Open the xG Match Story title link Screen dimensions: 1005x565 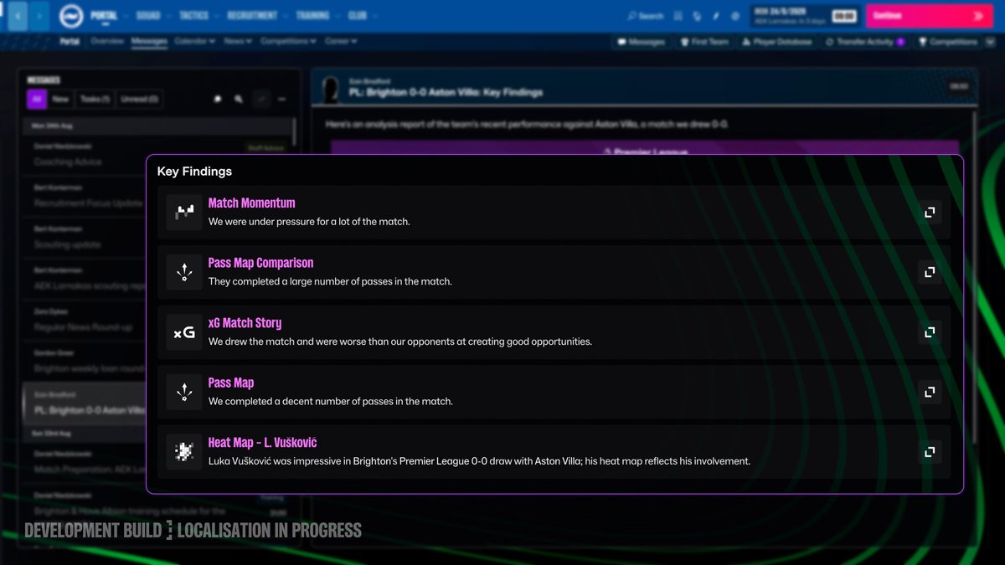245,323
